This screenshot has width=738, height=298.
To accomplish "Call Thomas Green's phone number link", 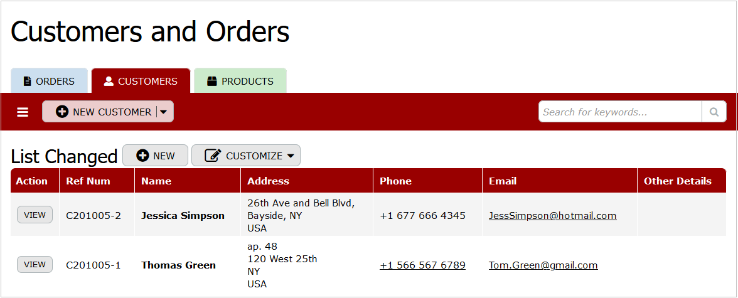I will tap(422, 265).
